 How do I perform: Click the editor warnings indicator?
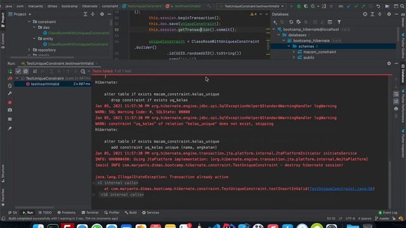[254, 14]
